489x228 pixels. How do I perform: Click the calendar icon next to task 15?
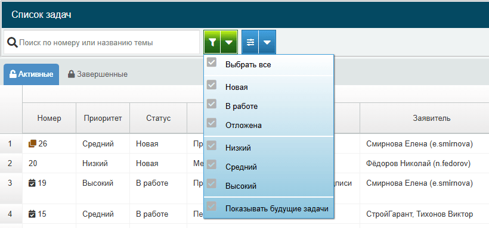click(32, 214)
